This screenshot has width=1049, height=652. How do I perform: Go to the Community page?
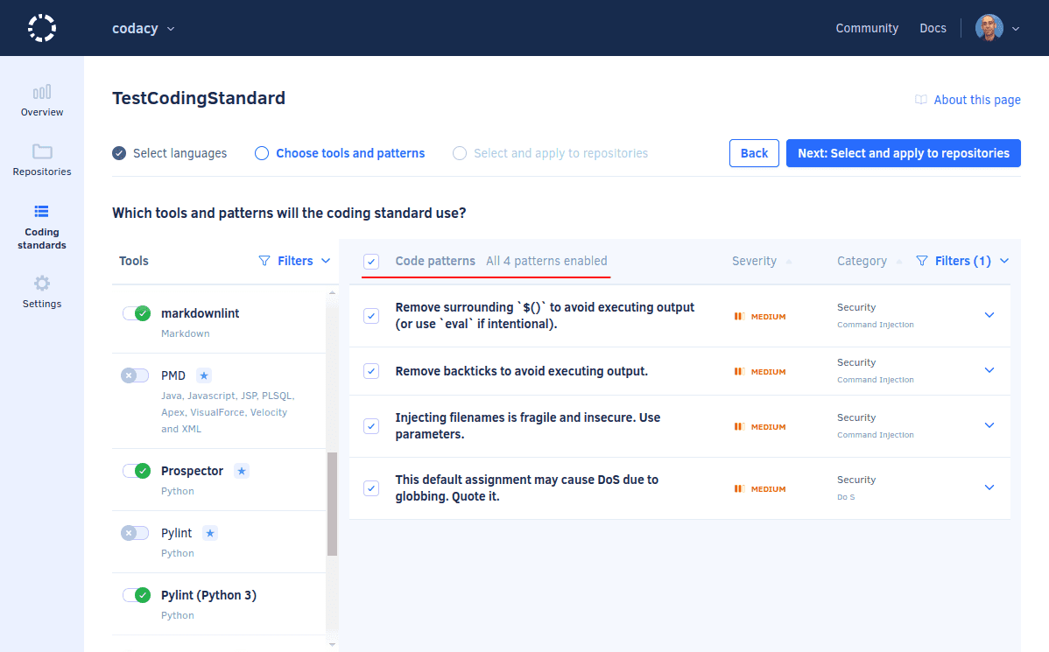(x=867, y=27)
